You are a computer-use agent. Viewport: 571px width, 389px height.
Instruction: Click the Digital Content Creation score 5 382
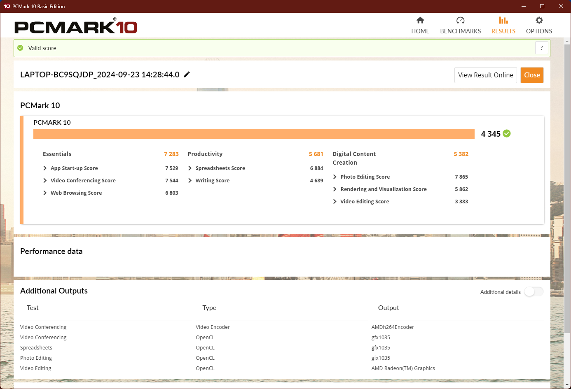(x=461, y=154)
